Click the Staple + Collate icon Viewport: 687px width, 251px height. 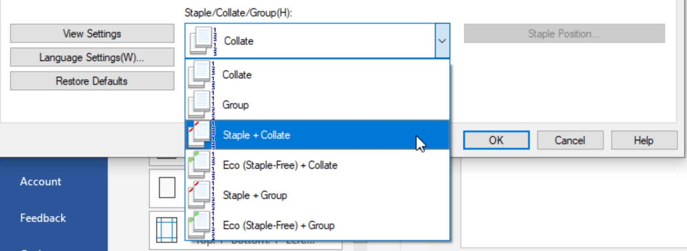201,135
